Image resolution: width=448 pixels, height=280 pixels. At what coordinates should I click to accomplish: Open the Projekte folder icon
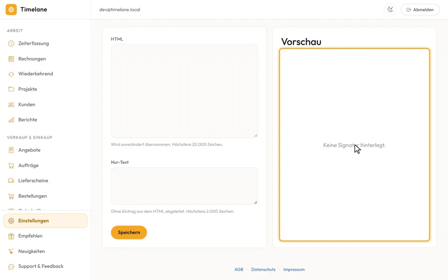click(11, 89)
